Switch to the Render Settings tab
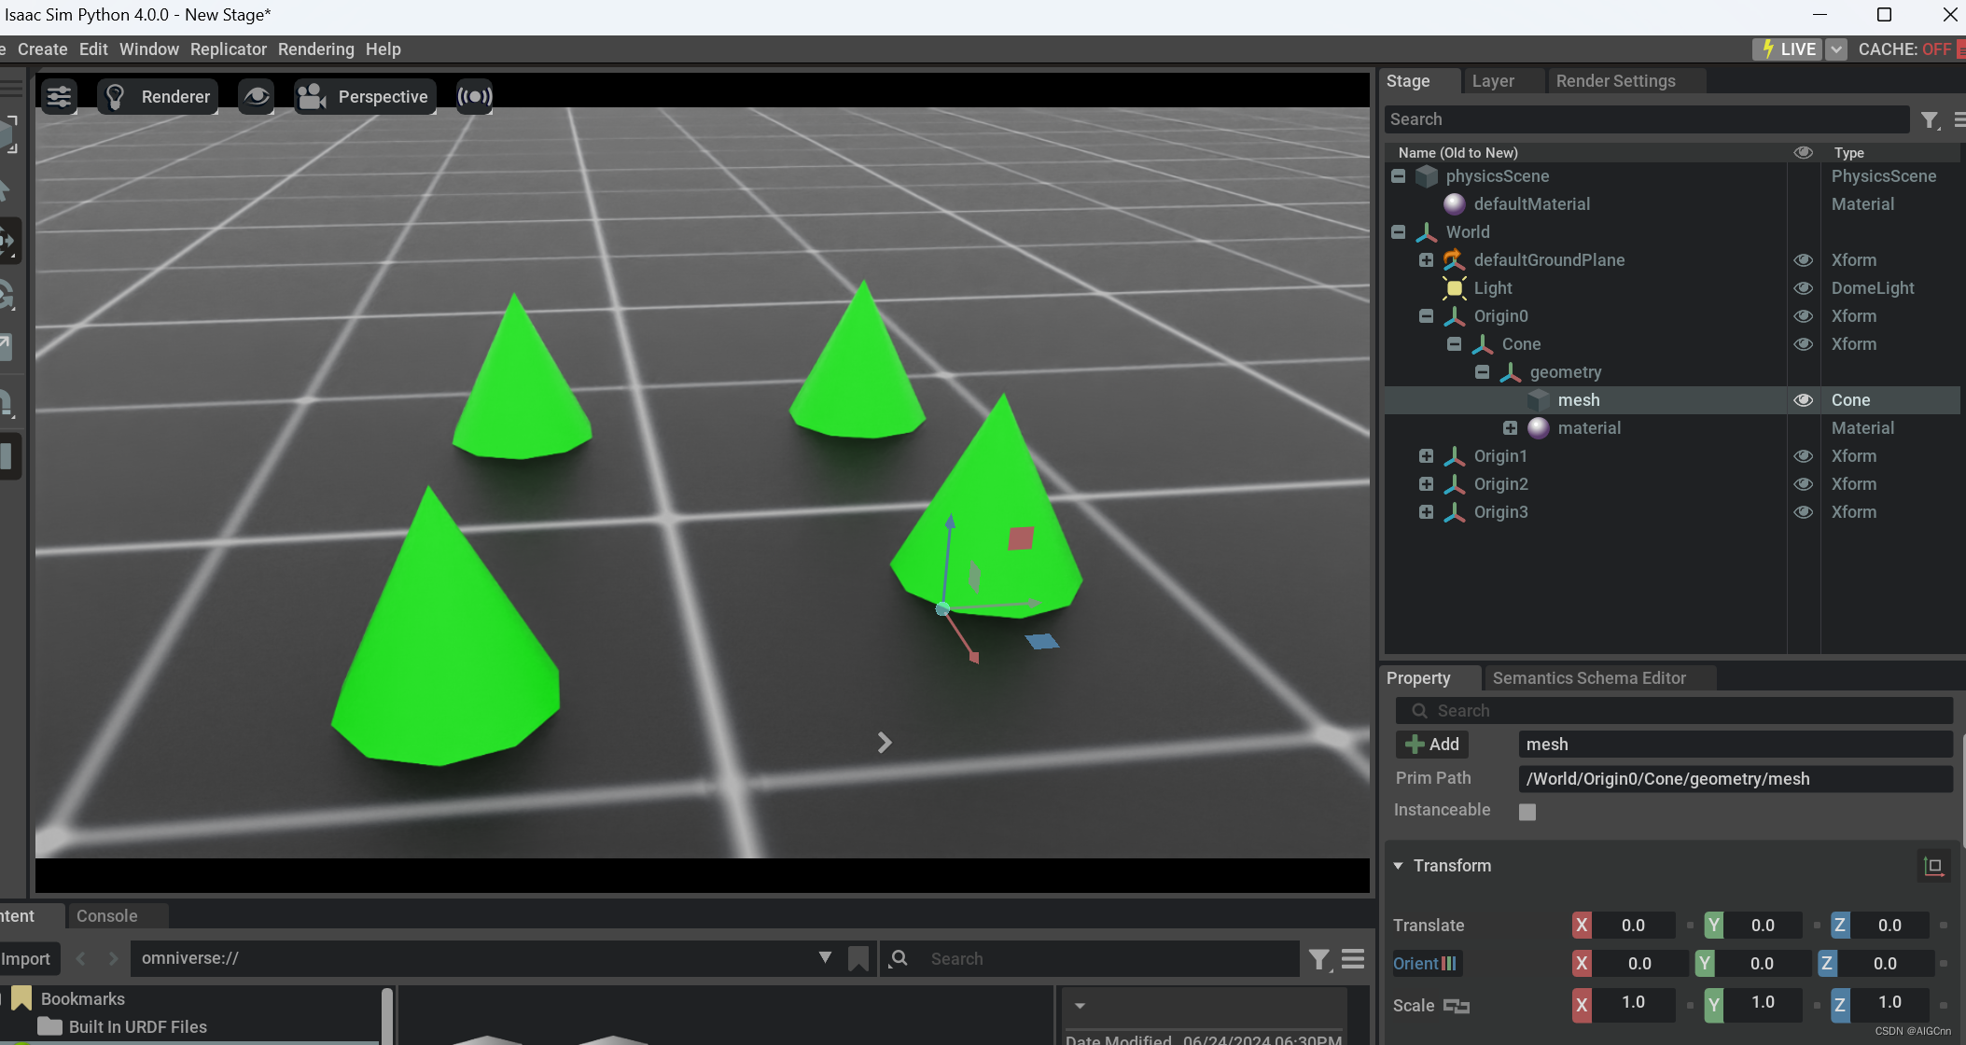Image resolution: width=1966 pixels, height=1045 pixels. (x=1615, y=81)
